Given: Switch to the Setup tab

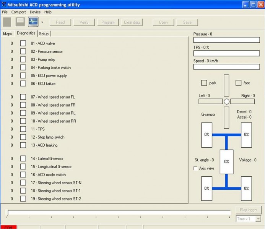Looking at the screenshot, I should (x=44, y=34).
